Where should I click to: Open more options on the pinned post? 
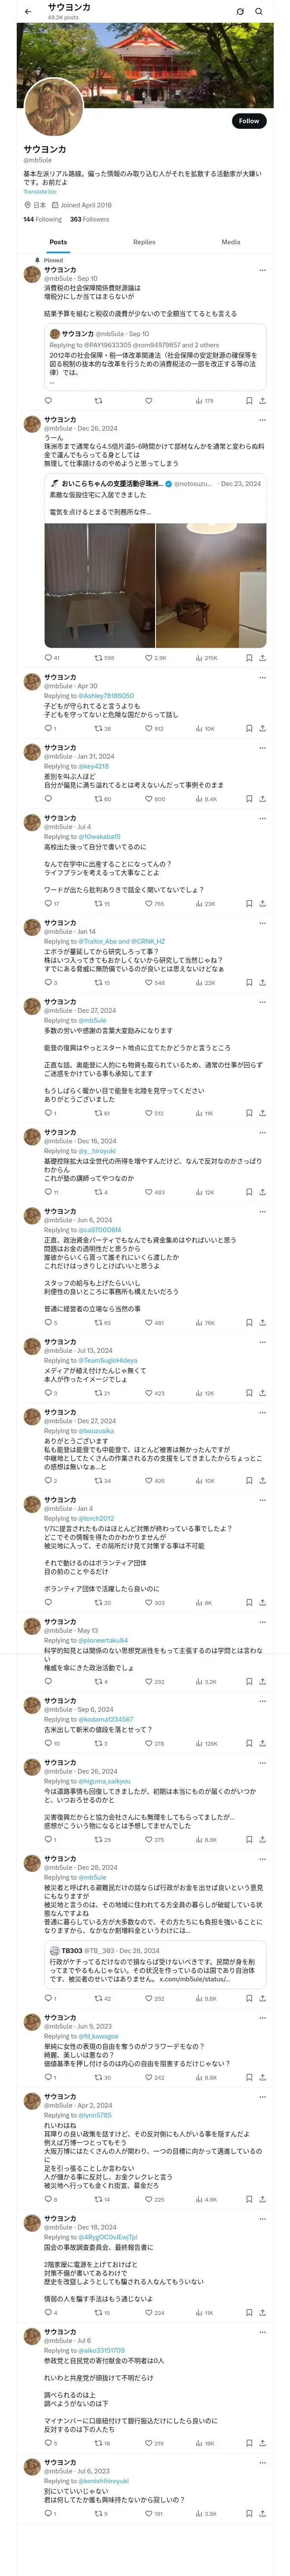[262, 270]
